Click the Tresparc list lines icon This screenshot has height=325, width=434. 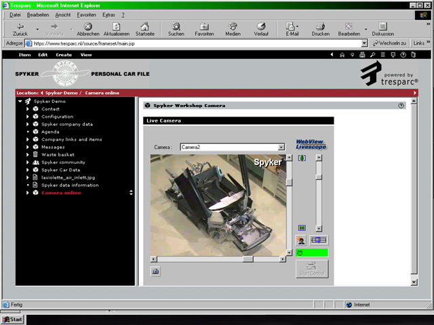382,55
